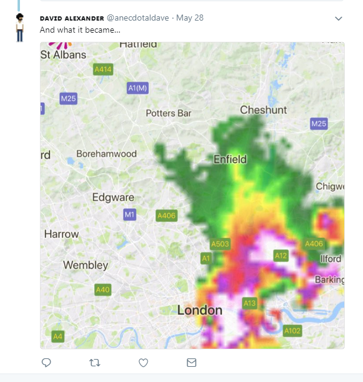The height and width of the screenshot is (382, 363).
Task: Like the tweet with heart icon
Action: 143,363
